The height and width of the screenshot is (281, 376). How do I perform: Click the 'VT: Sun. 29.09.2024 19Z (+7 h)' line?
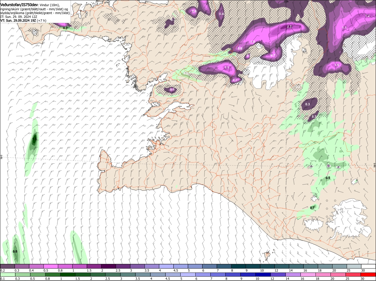pos(23,21)
